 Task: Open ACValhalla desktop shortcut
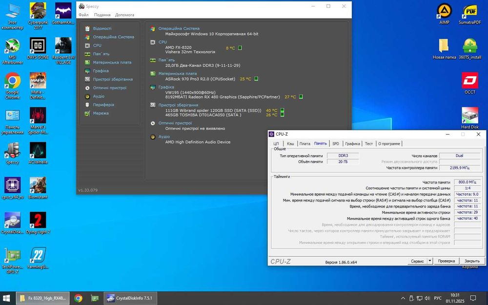coord(38,153)
